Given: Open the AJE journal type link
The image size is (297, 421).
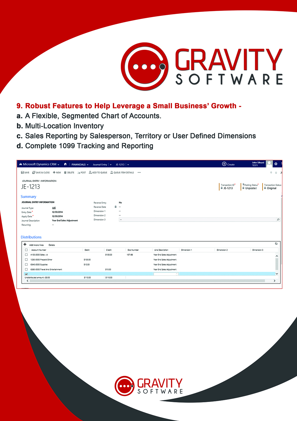Looking at the screenshot, I should [x=54, y=208].
